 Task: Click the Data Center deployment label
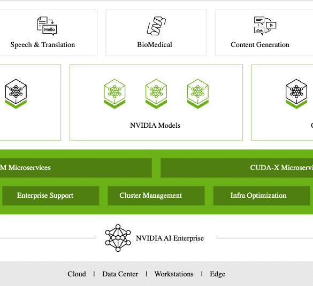120,274
